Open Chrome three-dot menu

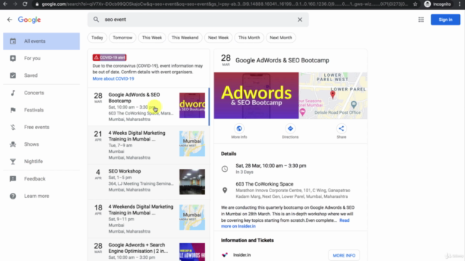pos(460,4)
